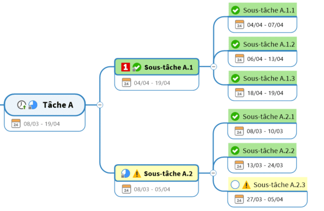Viewport: 324px width, 211px height.
Task: Click the 18/04 - 19/04 date text
Action: 265,93
